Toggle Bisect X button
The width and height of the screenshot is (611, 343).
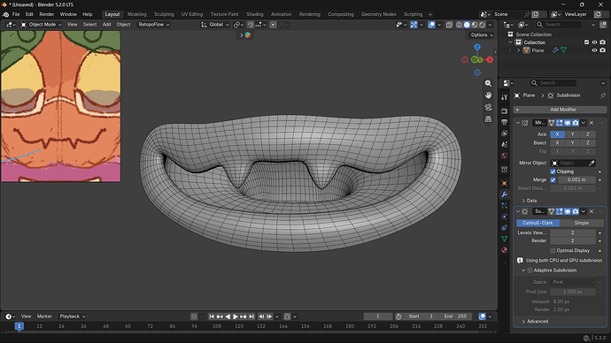pyautogui.click(x=557, y=142)
